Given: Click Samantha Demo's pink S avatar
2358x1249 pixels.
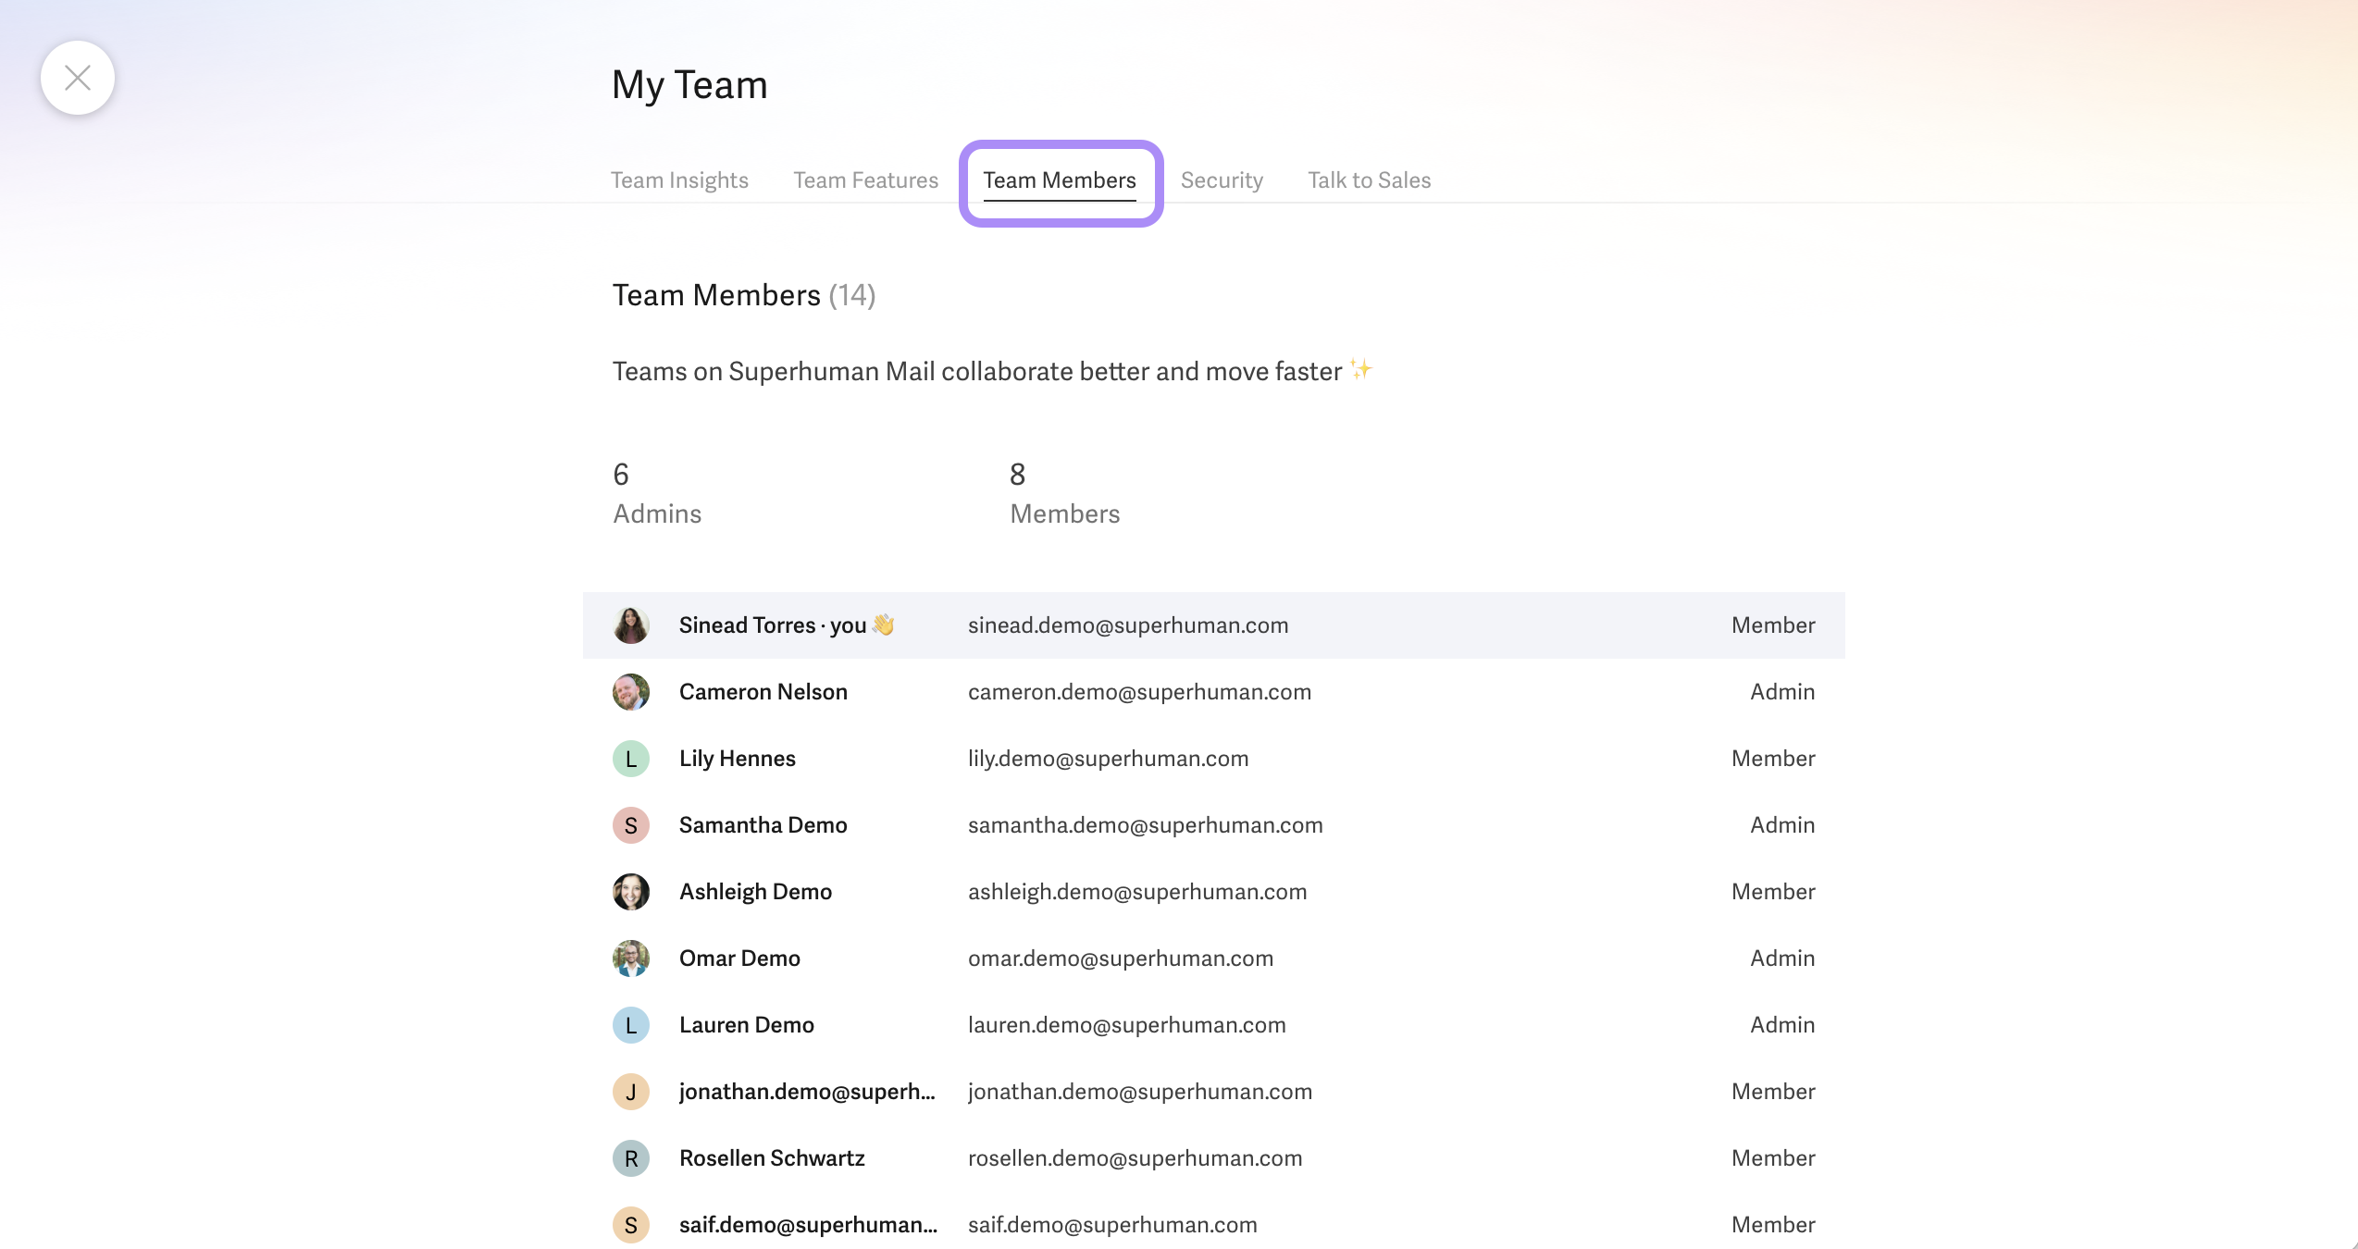Looking at the screenshot, I should click(631, 825).
